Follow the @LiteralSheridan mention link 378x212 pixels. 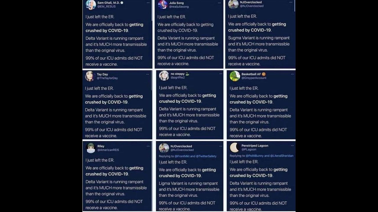282,156
